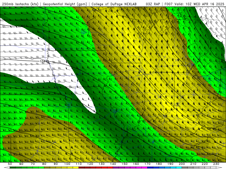Pick the olive swatch just right of 80
The width and height of the screenshot is (226, 169).
47,167
